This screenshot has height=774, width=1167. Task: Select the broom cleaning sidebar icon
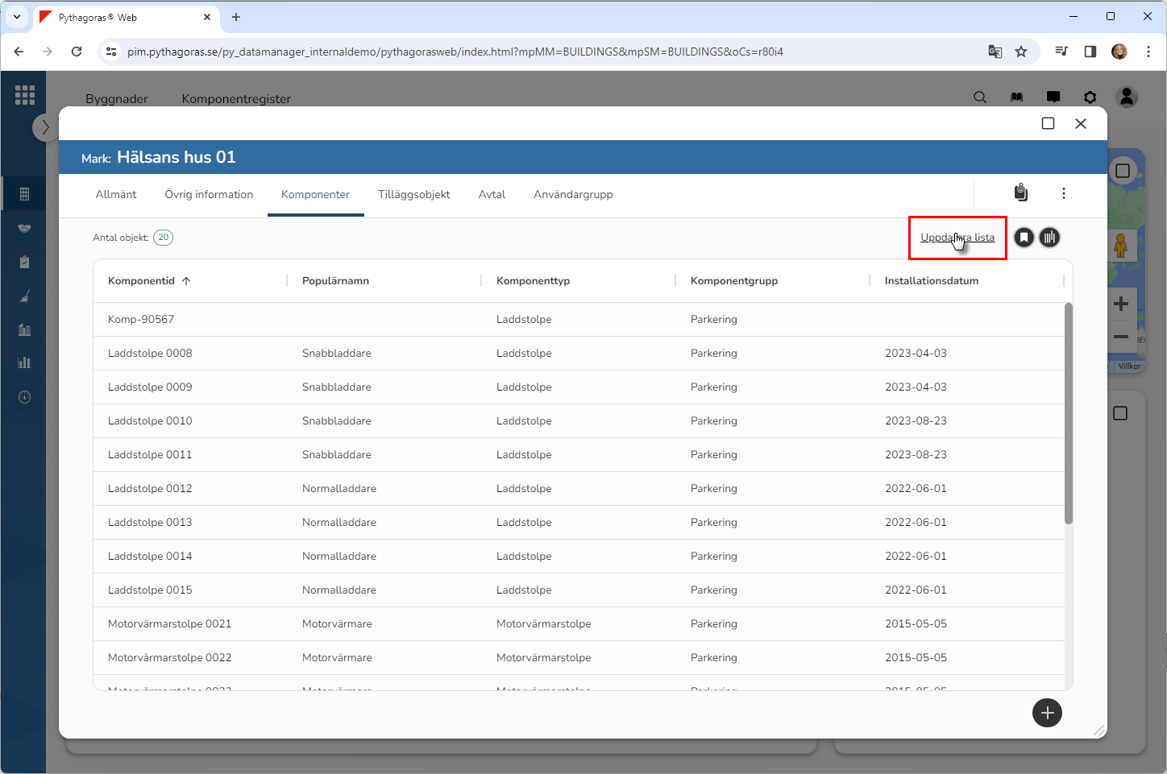pyautogui.click(x=24, y=296)
